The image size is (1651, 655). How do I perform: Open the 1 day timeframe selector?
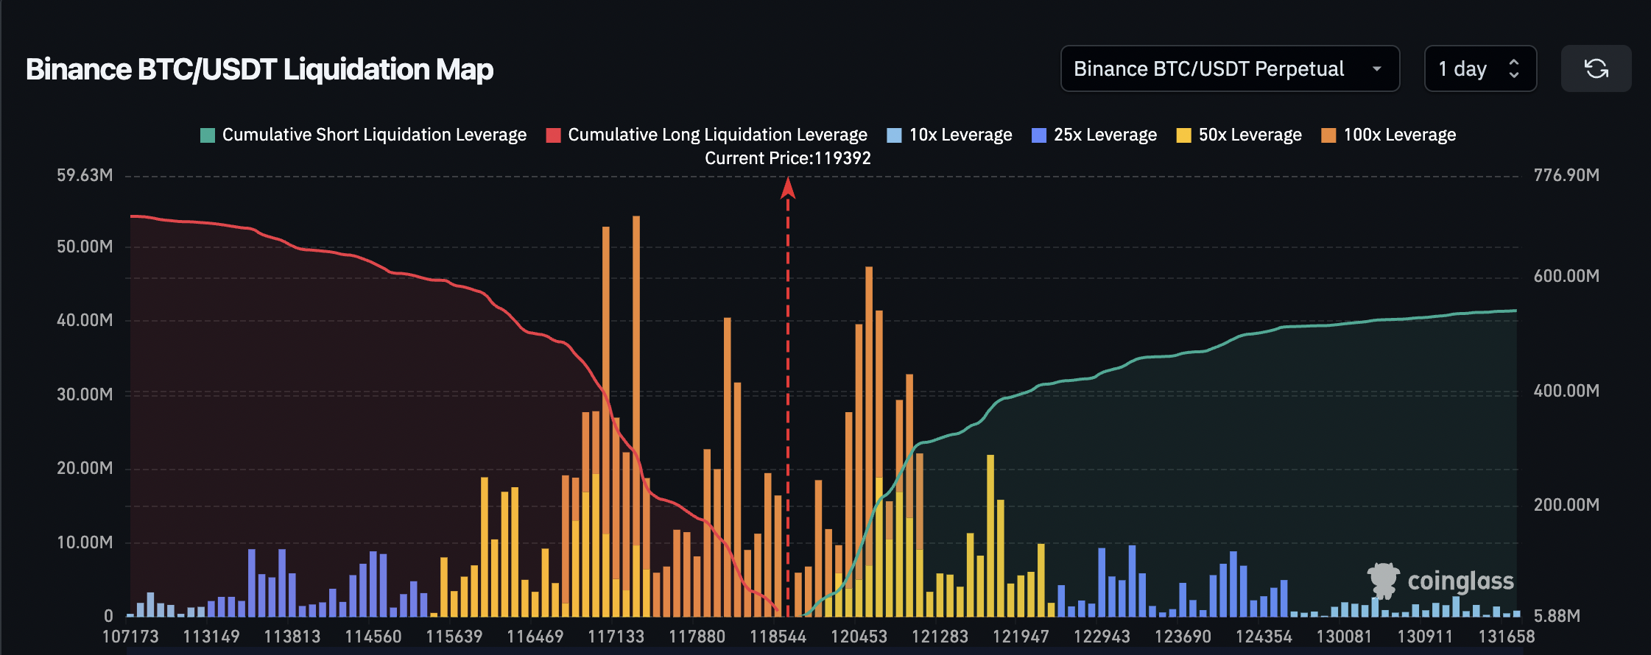tap(1462, 68)
